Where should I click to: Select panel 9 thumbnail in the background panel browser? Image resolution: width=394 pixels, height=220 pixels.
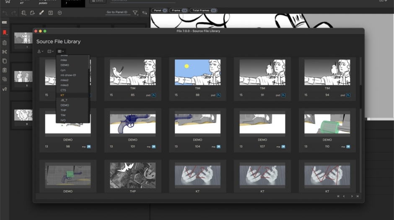(23, 115)
